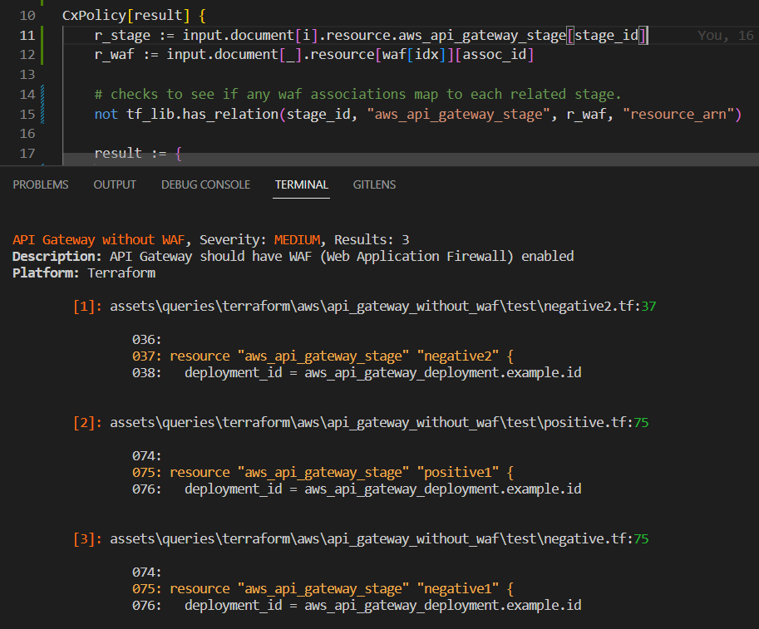Click the MEDIUM severity text
The width and height of the screenshot is (759, 629).
(x=297, y=239)
